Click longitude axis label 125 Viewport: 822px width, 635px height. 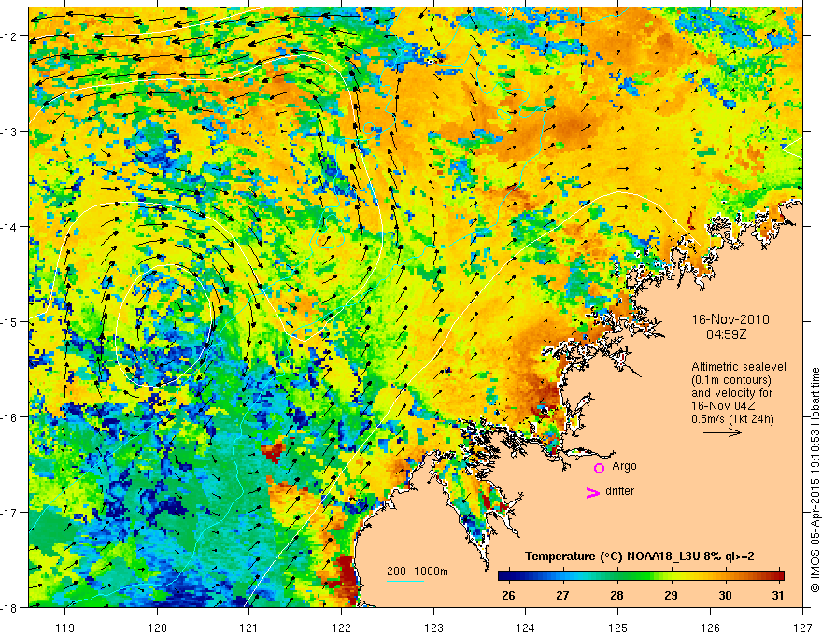(x=618, y=628)
